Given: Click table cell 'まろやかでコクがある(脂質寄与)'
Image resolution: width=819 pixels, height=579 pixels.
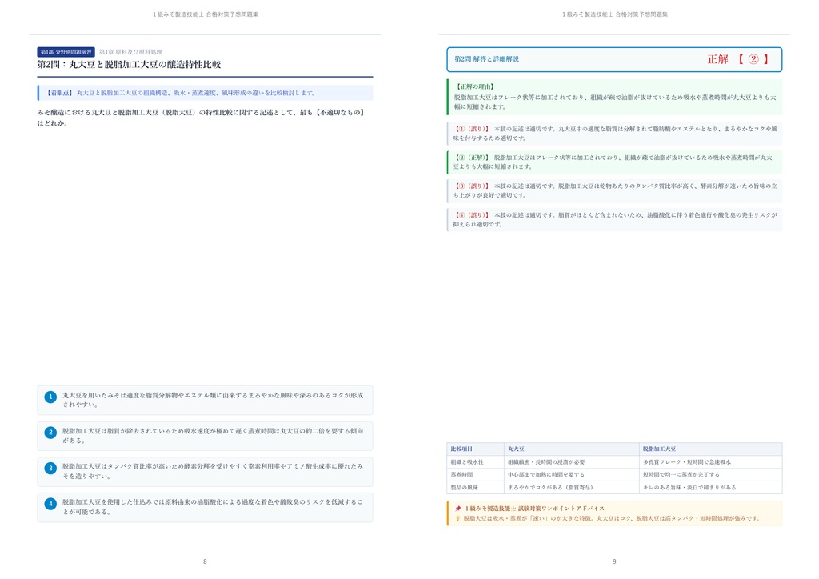Looking at the screenshot, I should click(x=550, y=488).
